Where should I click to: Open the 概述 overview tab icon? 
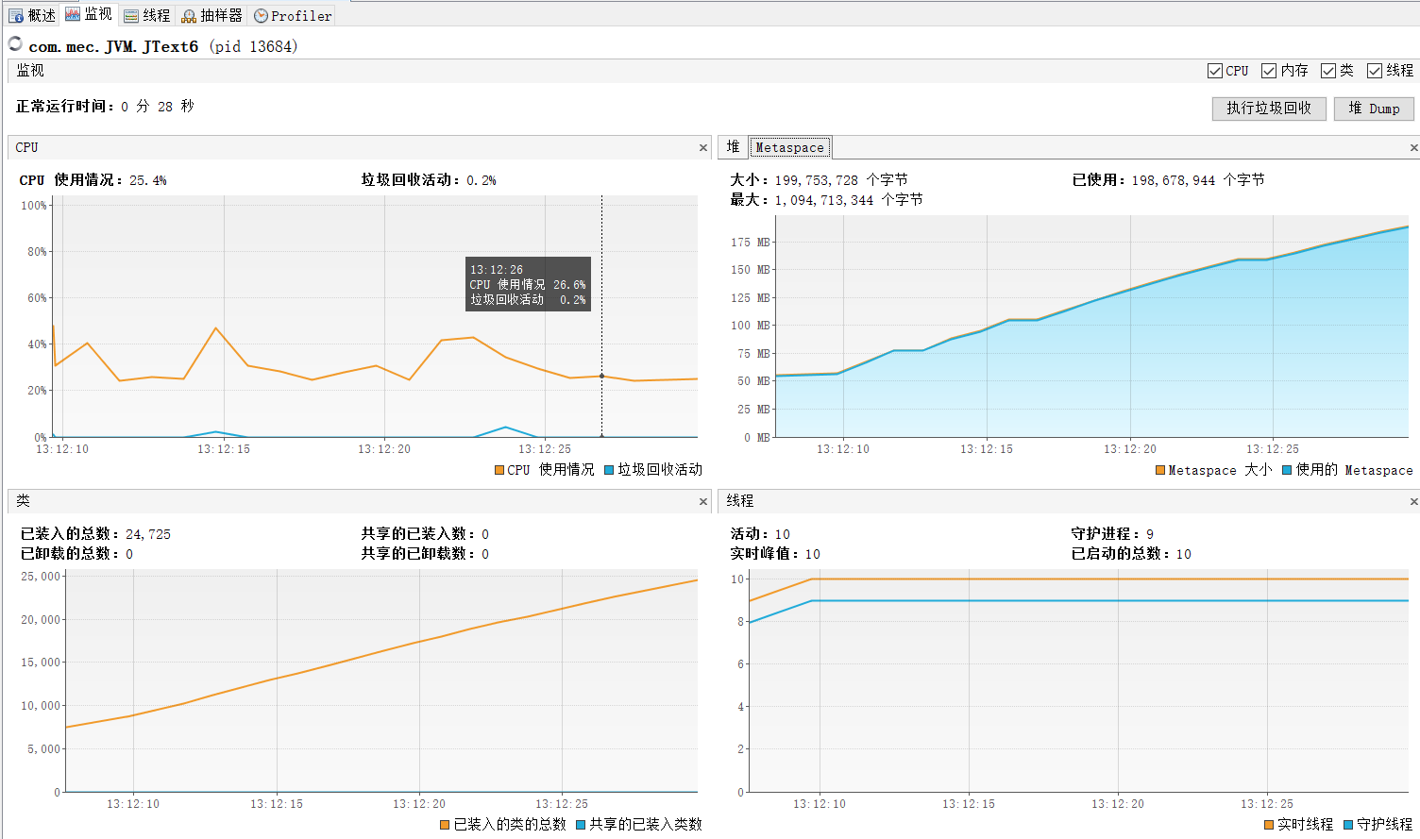pos(16,14)
